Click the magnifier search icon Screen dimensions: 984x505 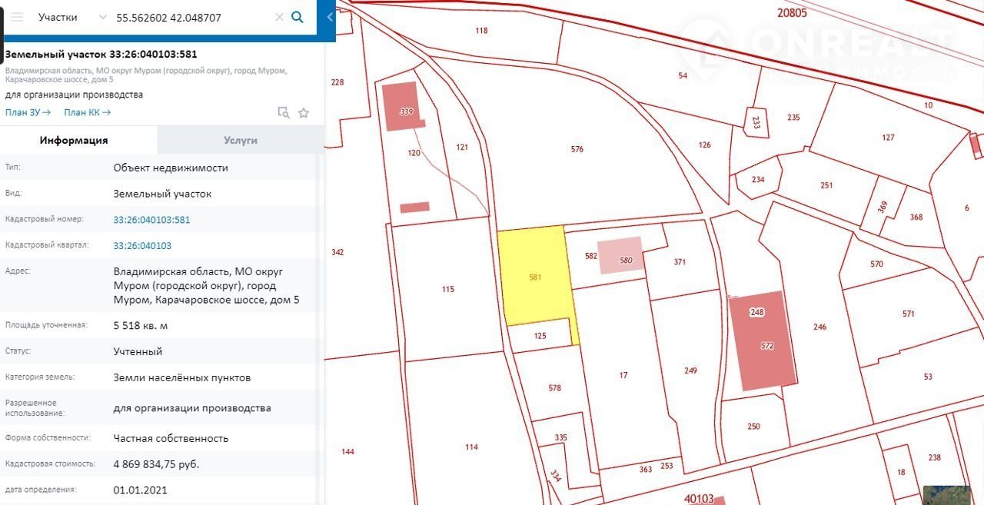click(298, 17)
